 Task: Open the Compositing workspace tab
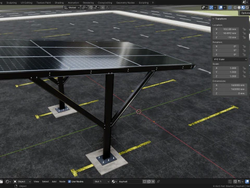pyautogui.click(x=105, y=3)
